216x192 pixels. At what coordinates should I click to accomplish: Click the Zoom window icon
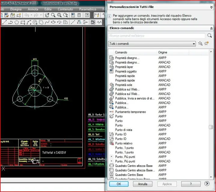pos(59,15)
